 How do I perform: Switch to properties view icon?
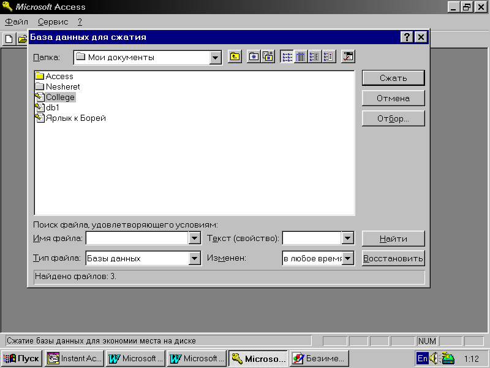(x=314, y=56)
